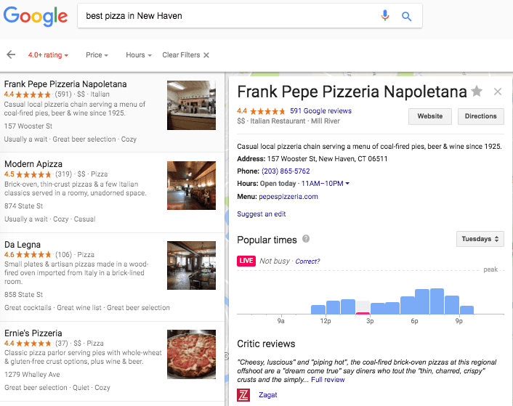This screenshot has width=513, height=406.
Task: Open the Price filter dropdown
Action: [x=97, y=55]
